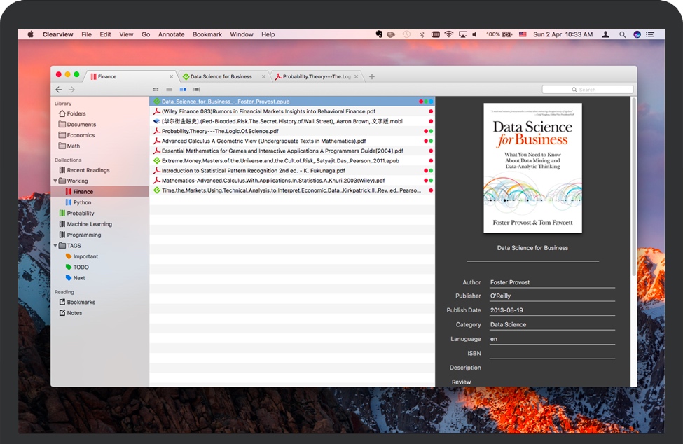Click the Search field in toolbar

pyautogui.click(x=588, y=90)
